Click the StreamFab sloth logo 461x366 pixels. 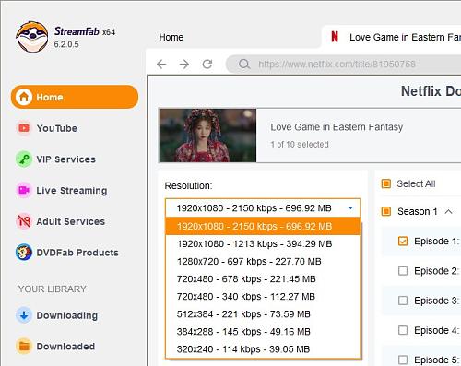32,37
